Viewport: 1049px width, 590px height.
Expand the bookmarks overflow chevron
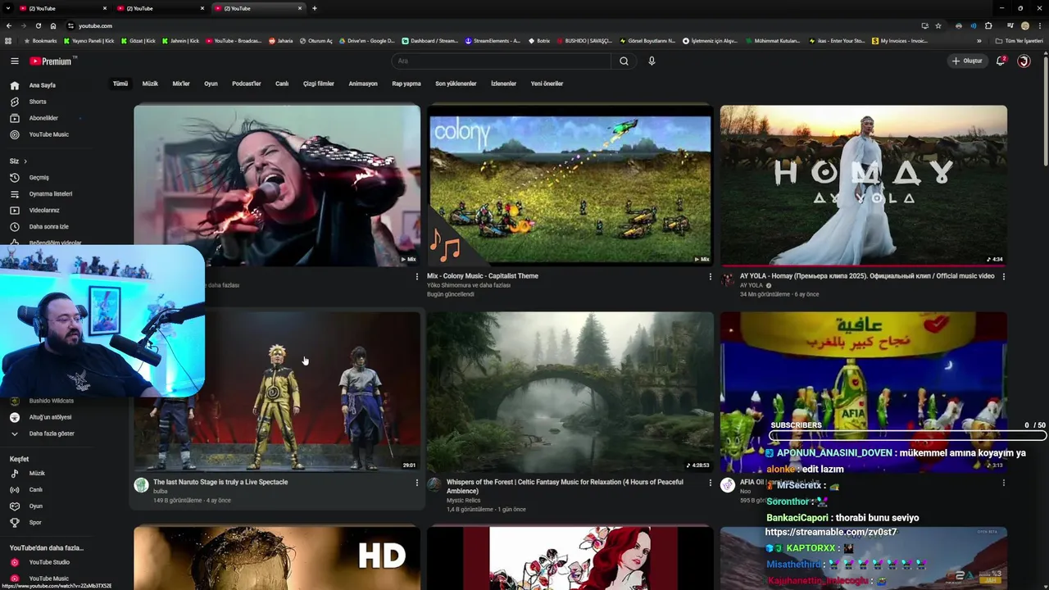[979, 41]
